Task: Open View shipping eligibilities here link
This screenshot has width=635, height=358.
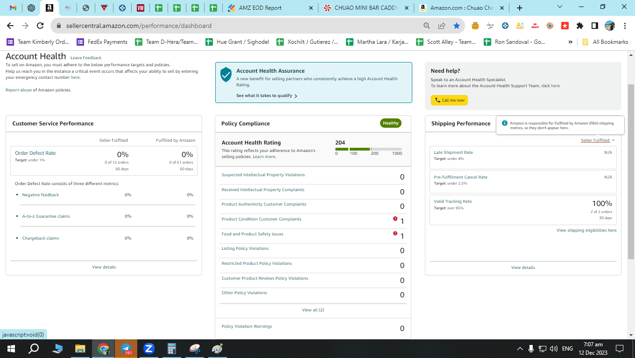Action: (586, 230)
